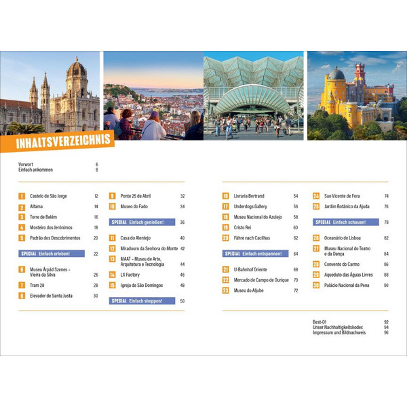Click the 'LX Factory' entry
Viewport: 407px width, 407px height.
click(130, 275)
